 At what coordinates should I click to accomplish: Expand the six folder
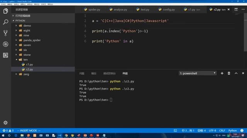pyautogui.click(x=16, y=50)
